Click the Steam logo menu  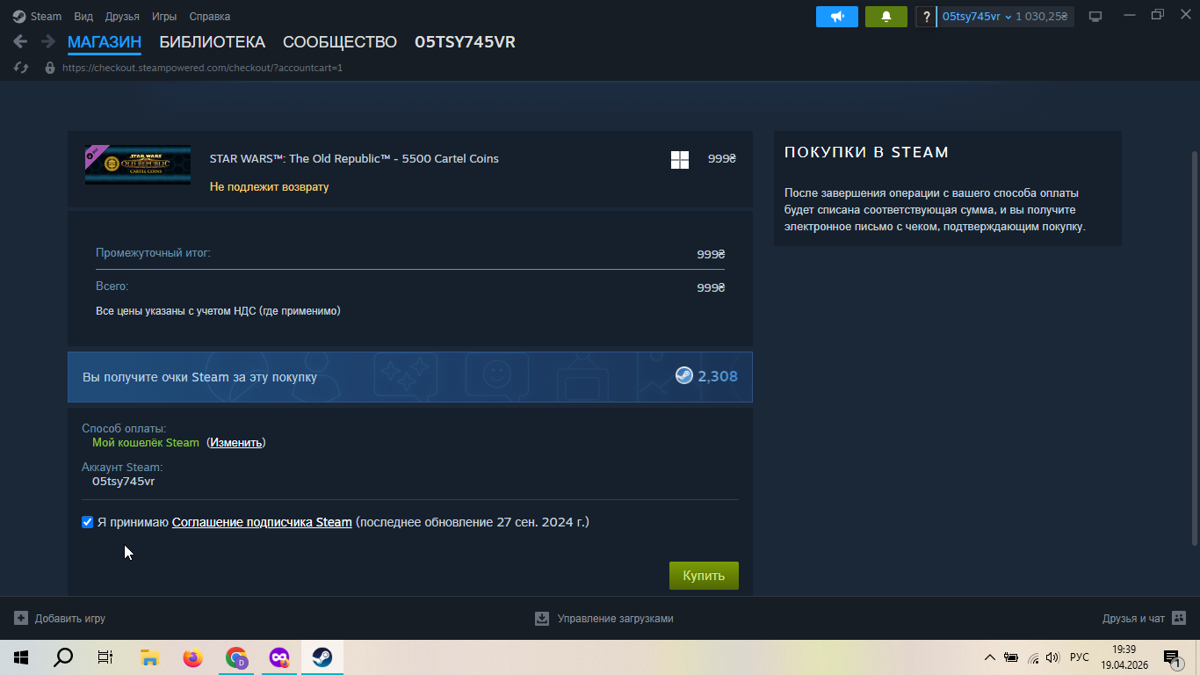tap(37, 16)
